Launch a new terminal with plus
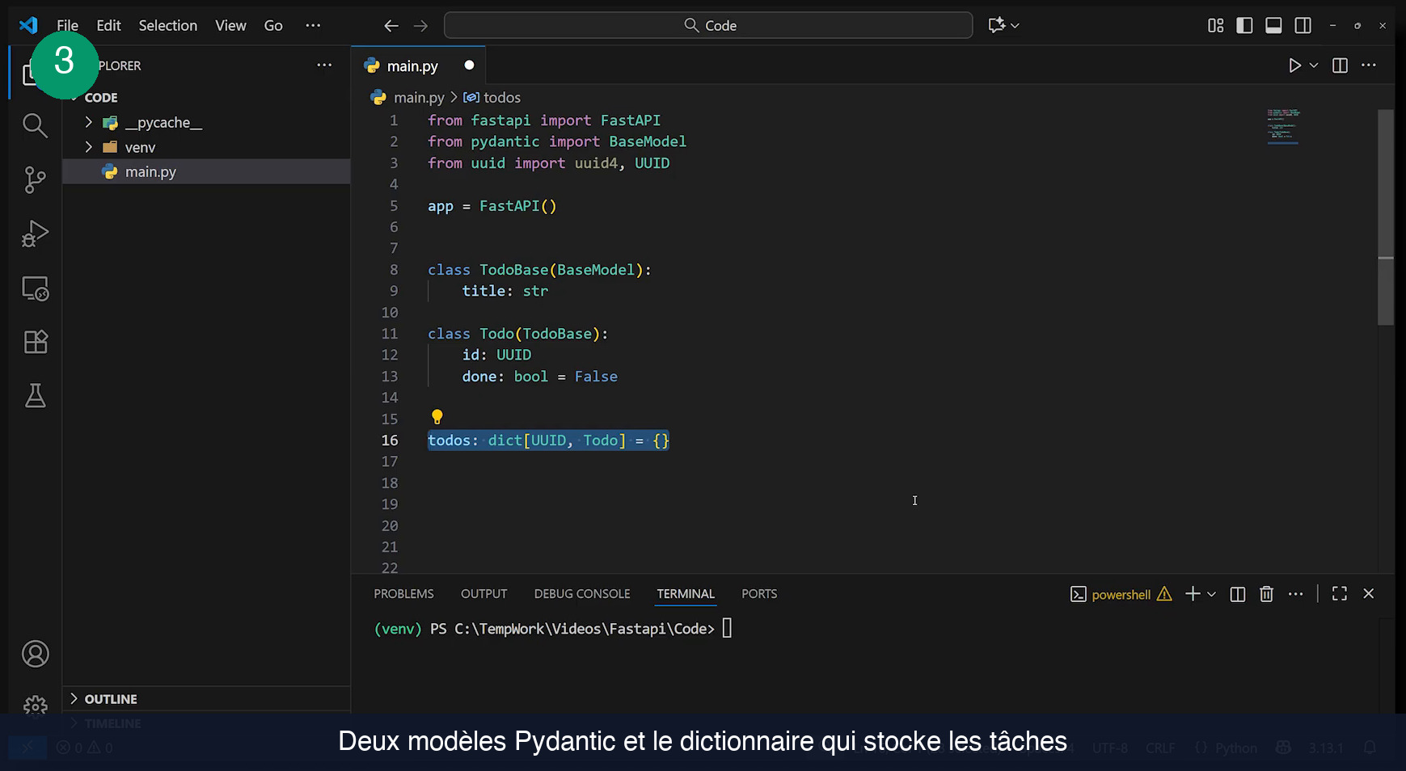The height and width of the screenshot is (771, 1406). (x=1193, y=594)
